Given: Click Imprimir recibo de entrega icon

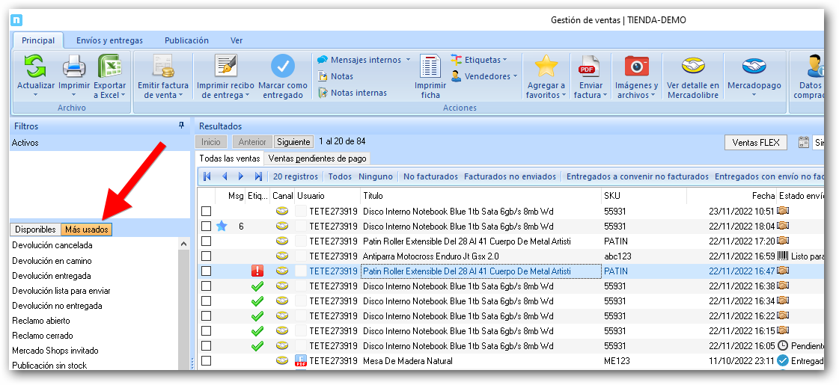Looking at the screenshot, I should tap(225, 68).
